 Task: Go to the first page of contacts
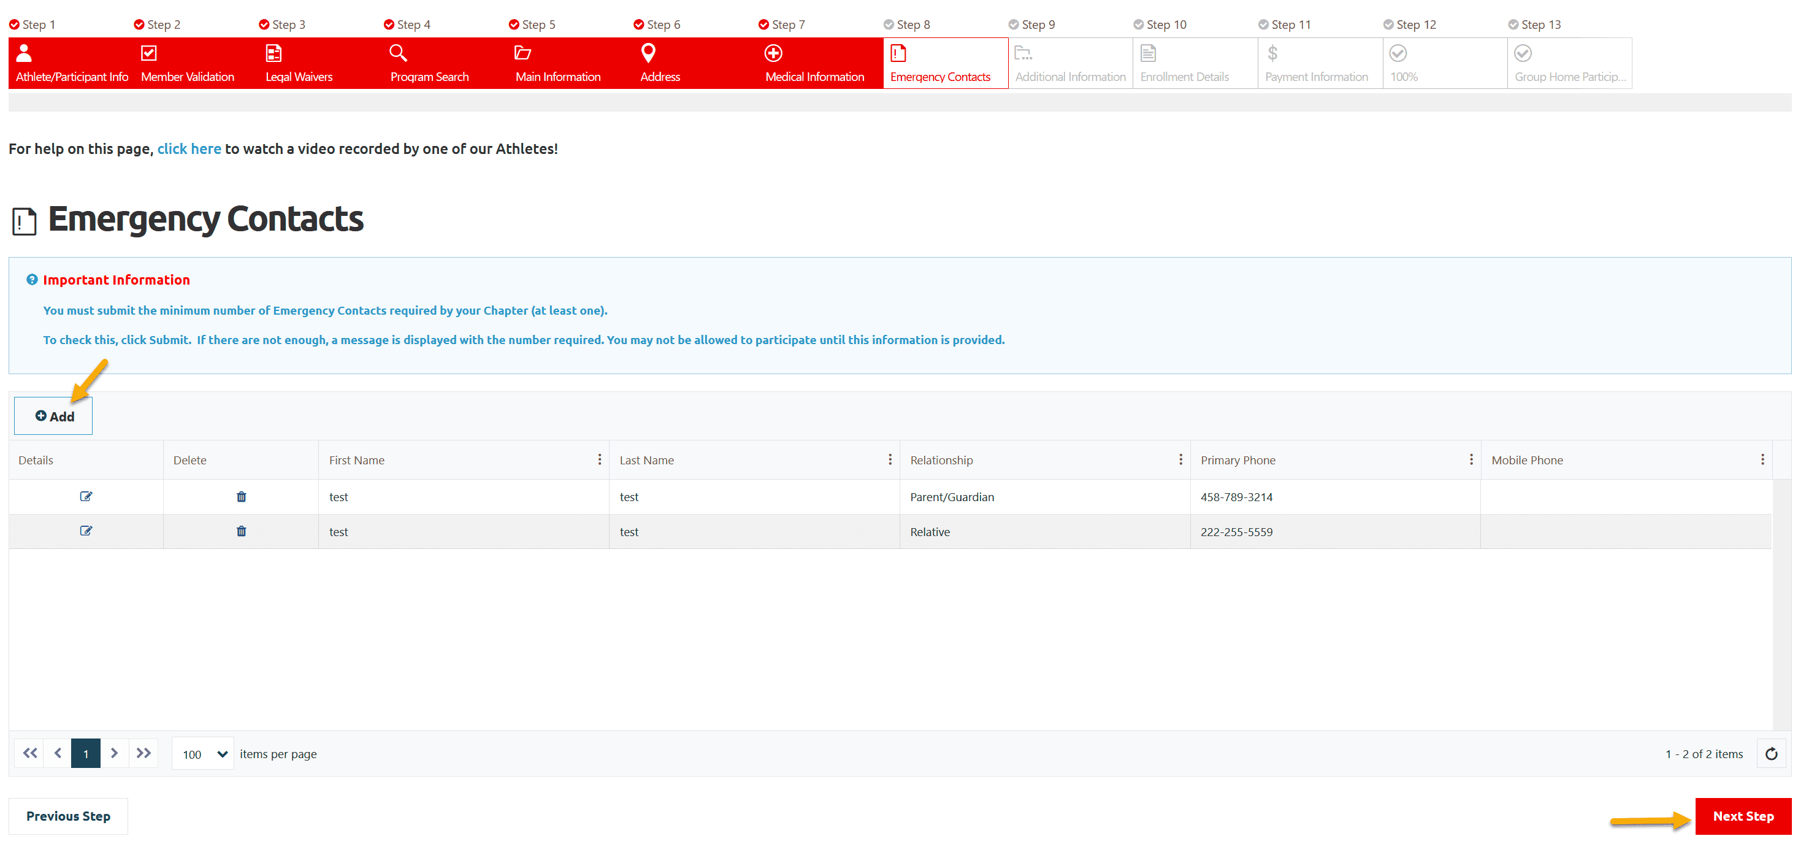29,753
